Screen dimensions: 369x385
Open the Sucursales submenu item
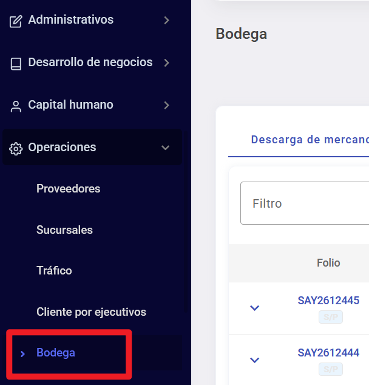tap(64, 230)
